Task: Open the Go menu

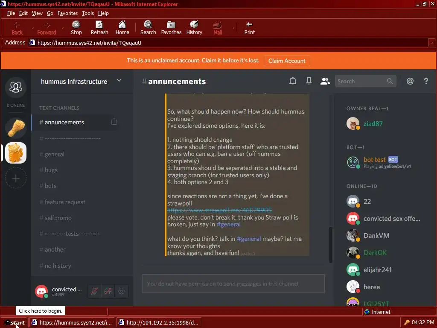Action: point(50,13)
